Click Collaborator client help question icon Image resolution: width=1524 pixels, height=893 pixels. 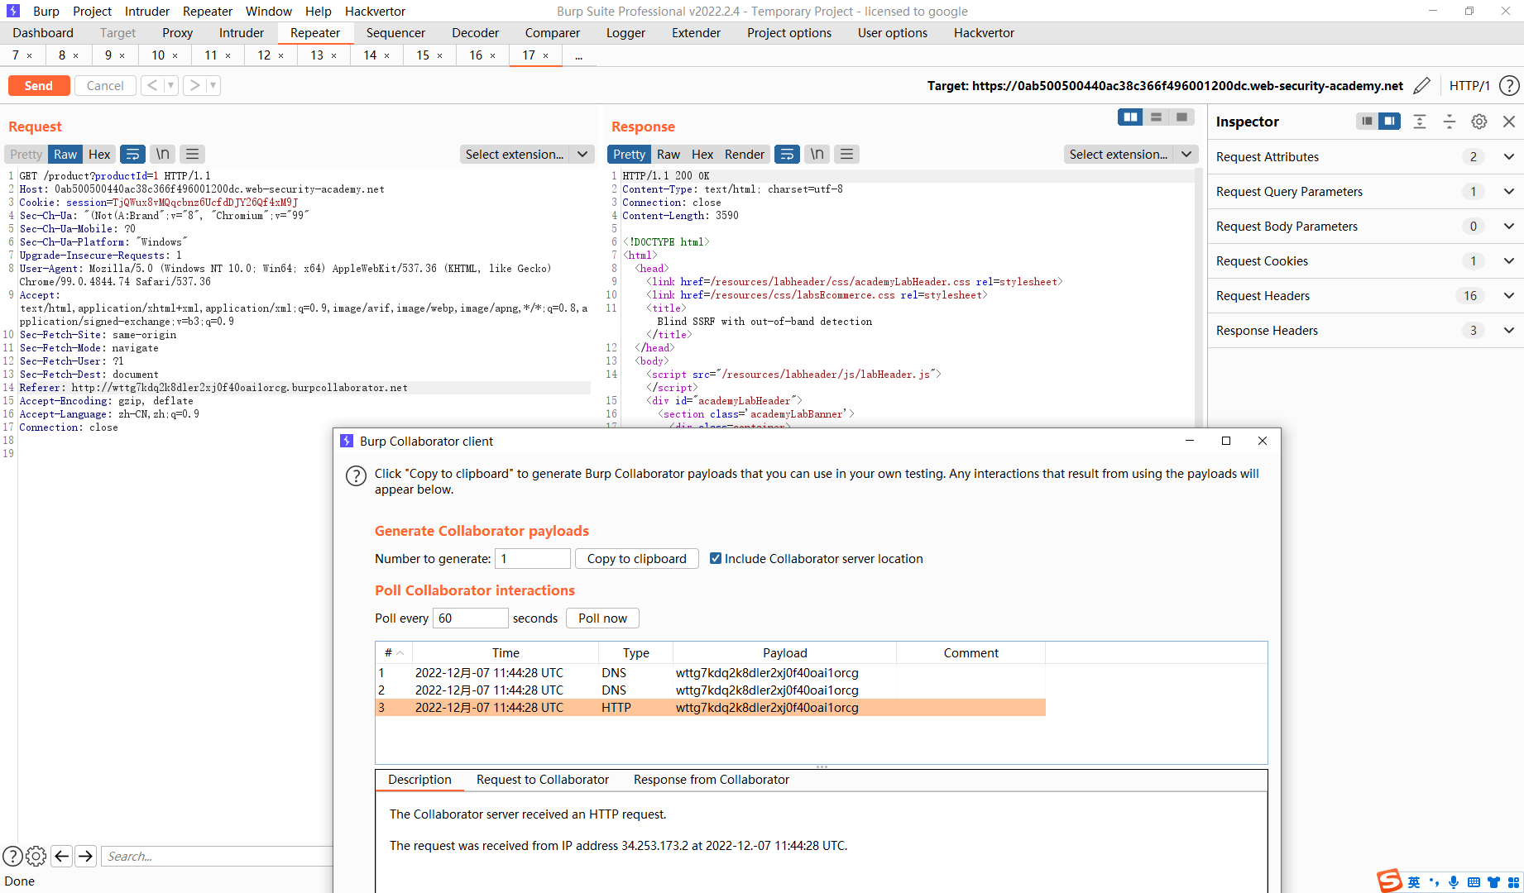(x=356, y=476)
